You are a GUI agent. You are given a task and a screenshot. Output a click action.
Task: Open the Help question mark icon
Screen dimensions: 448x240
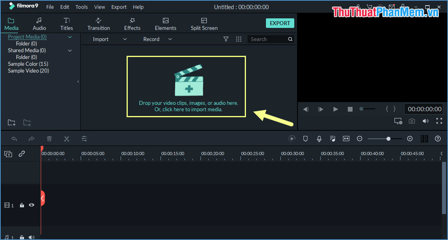(438, 138)
